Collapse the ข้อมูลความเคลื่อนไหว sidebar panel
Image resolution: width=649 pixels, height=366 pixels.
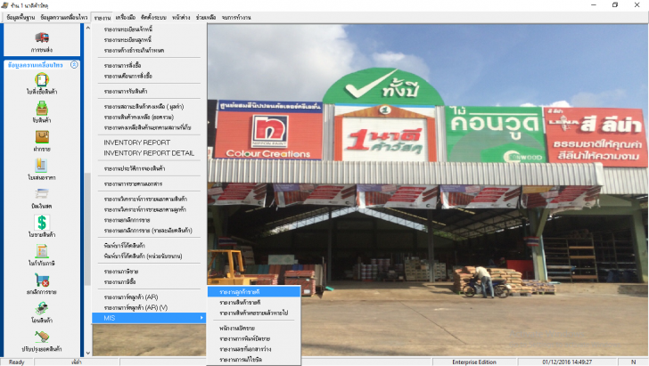pos(74,64)
